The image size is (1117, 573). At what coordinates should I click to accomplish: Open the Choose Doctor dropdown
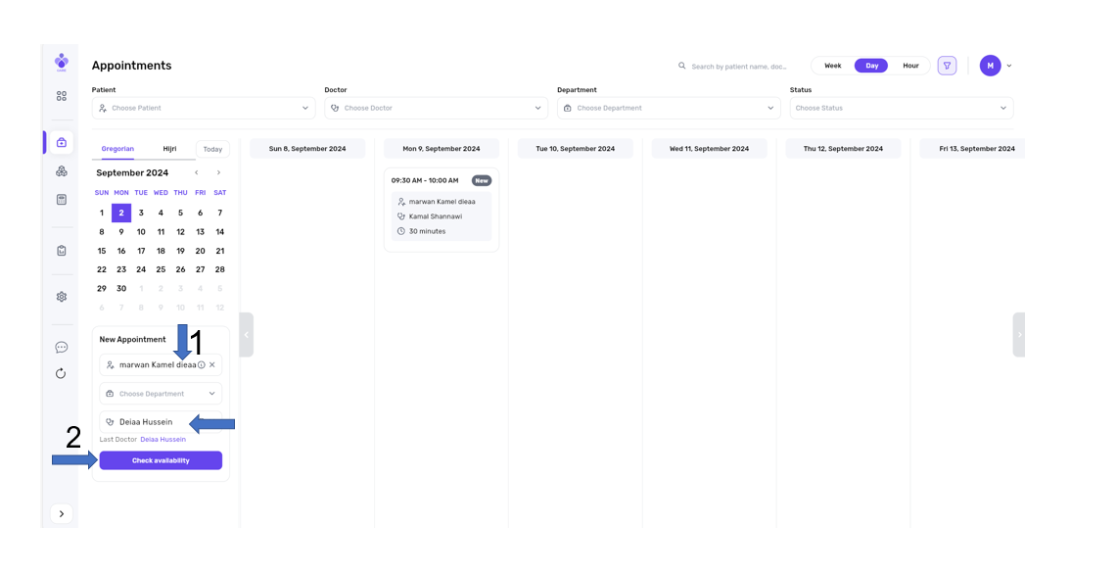(436, 108)
